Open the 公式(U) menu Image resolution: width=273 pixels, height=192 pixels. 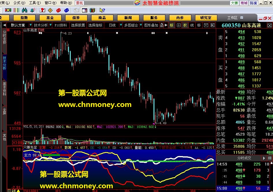[x=19, y=3]
